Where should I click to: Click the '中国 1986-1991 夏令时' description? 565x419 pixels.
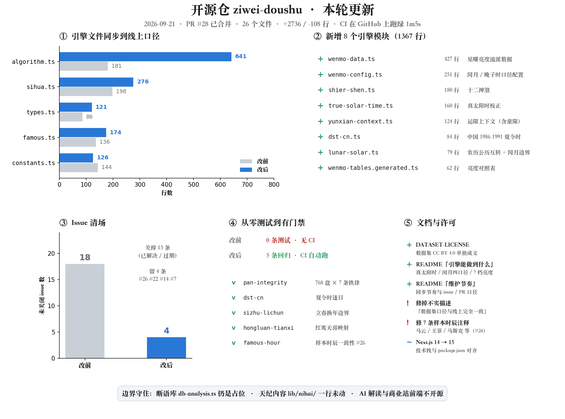point(494,137)
